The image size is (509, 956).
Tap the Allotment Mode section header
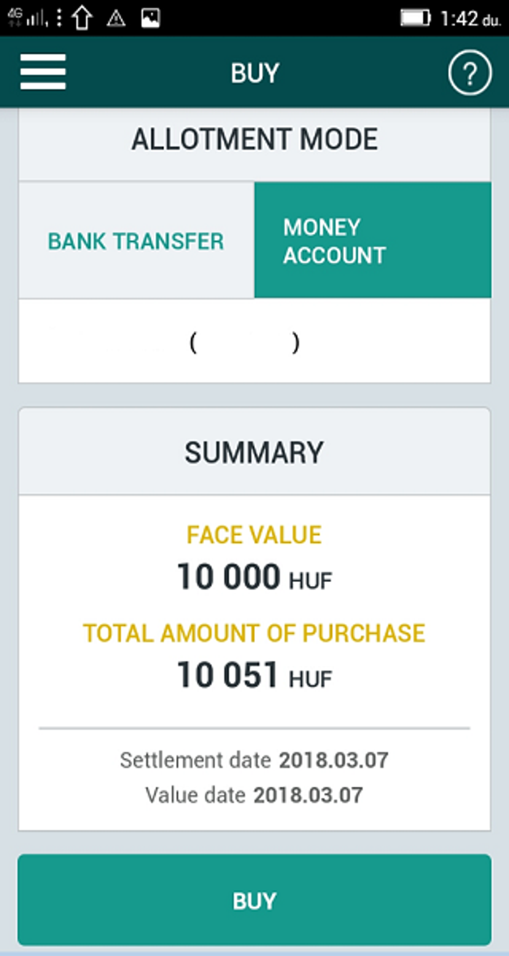pyautogui.click(x=254, y=139)
